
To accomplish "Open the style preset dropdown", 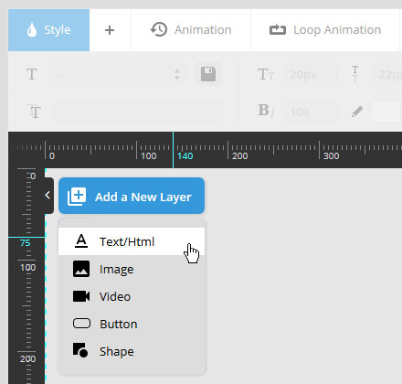I will tap(117, 74).
